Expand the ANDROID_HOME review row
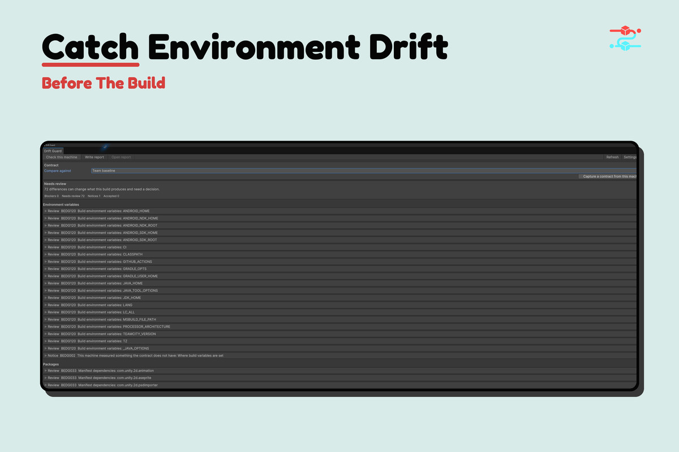679x452 pixels. point(340,211)
